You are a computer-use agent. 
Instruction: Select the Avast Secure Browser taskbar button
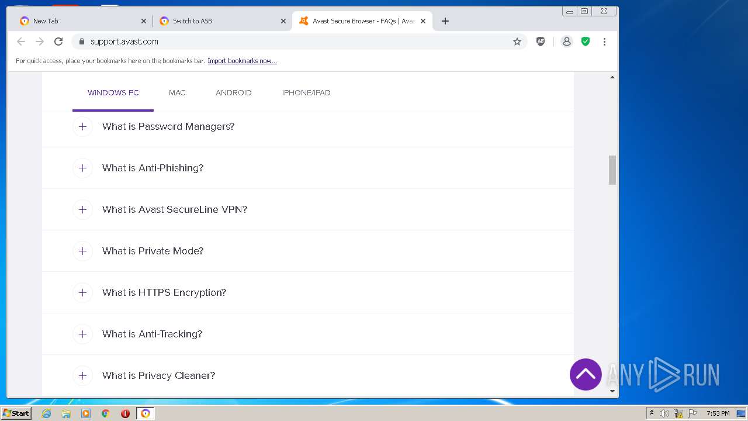[146, 413]
